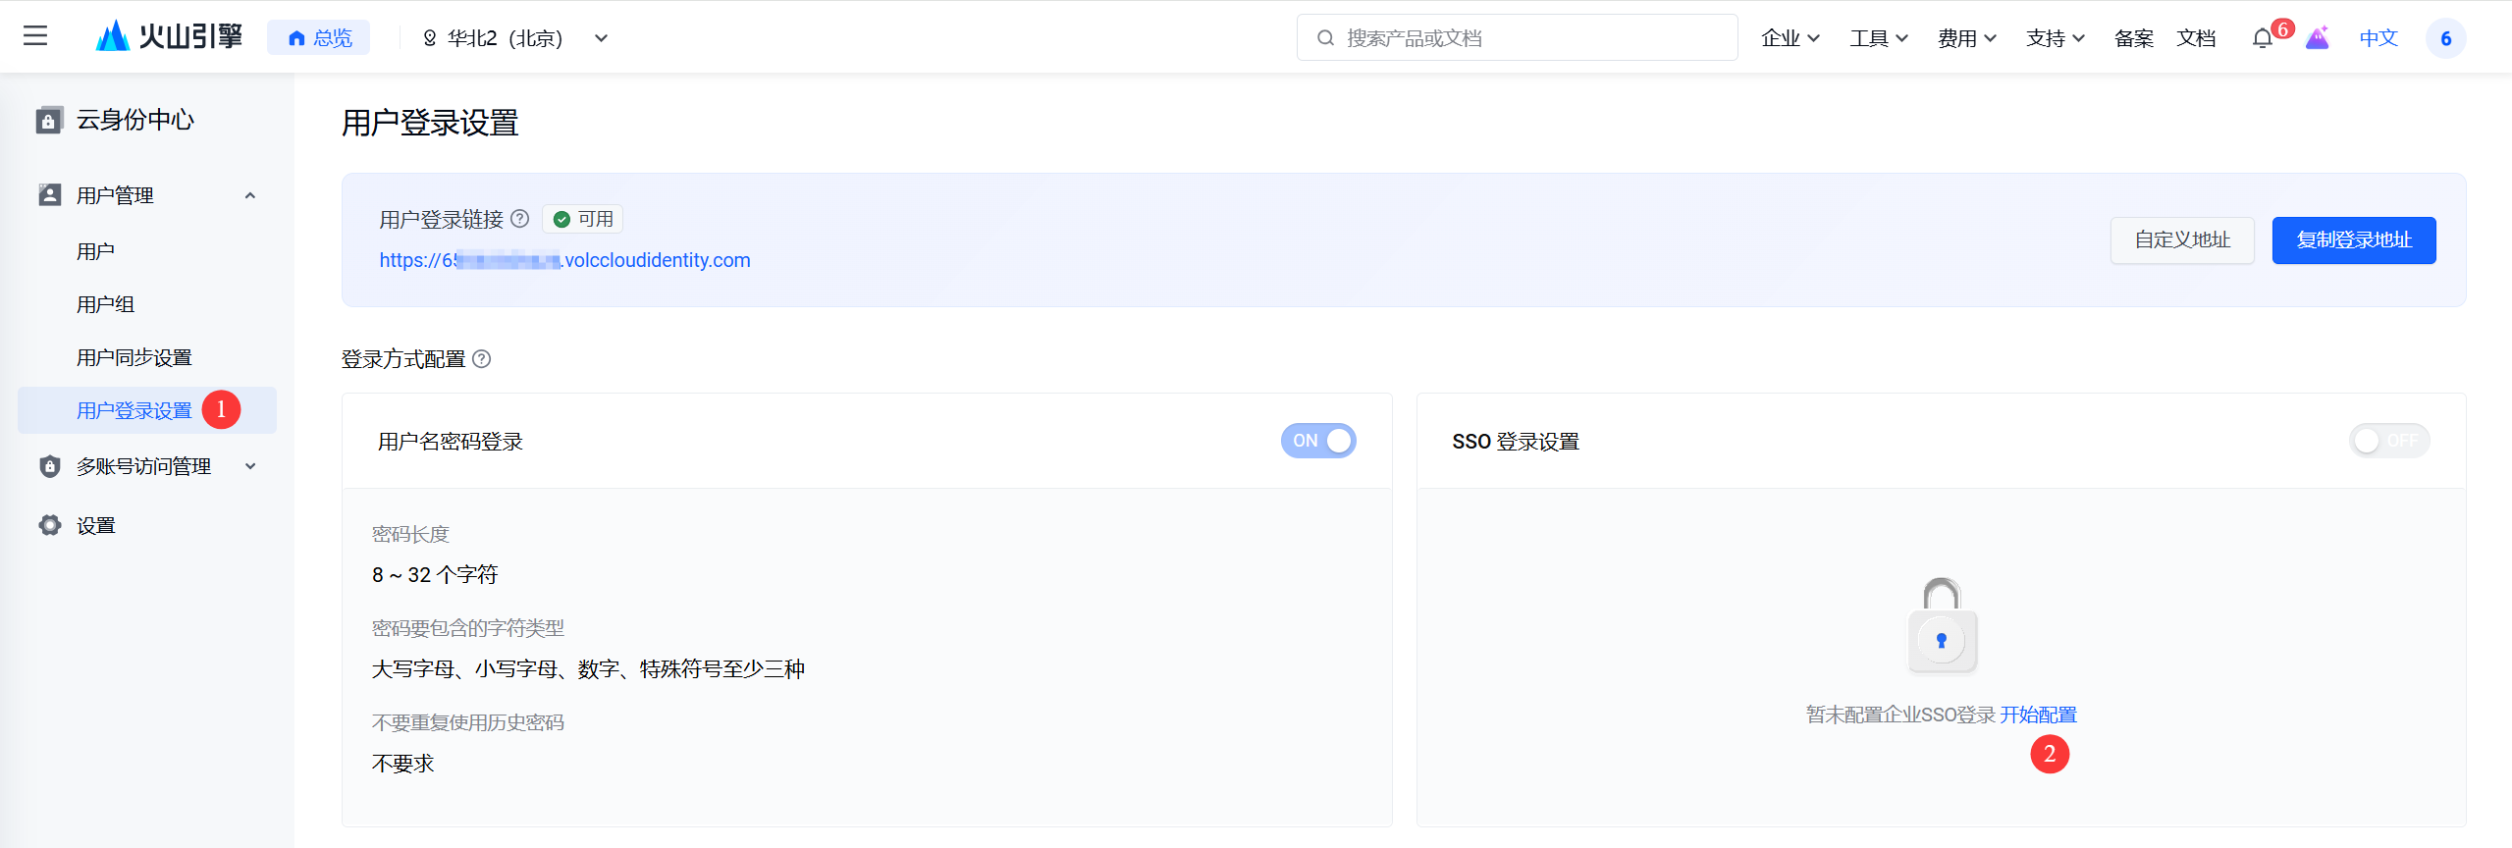
Task: Open the 费用 top menu
Action: tap(1966, 38)
